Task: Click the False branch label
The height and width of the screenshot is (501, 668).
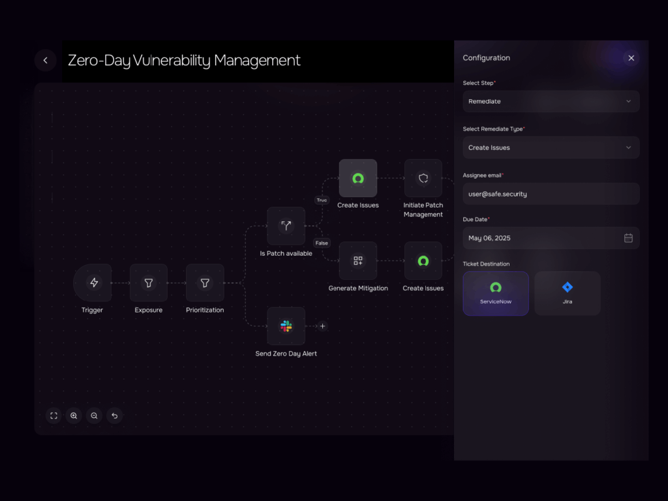Action: tap(322, 243)
